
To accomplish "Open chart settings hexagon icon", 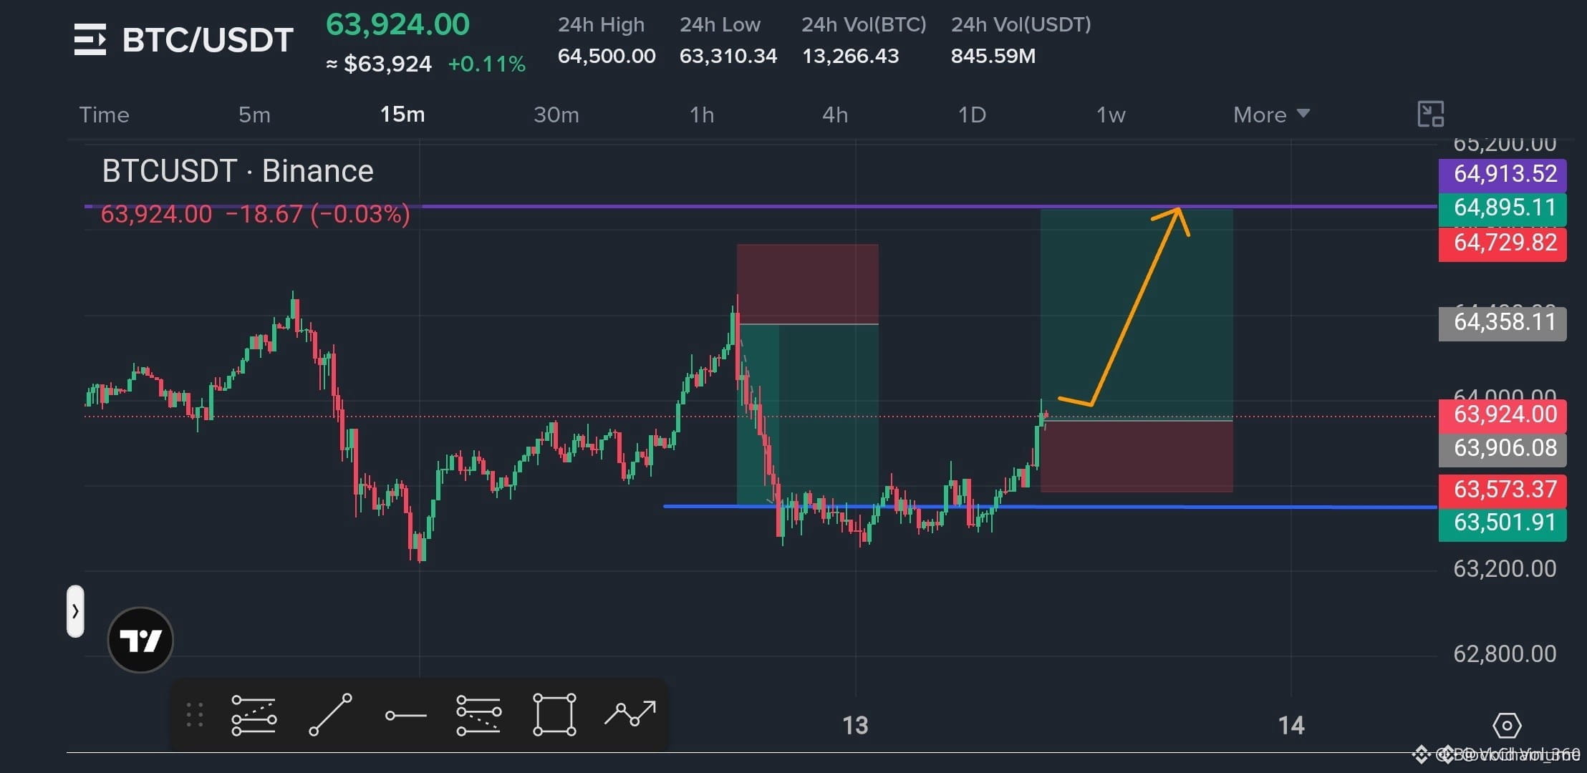I will [x=1507, y=726].
